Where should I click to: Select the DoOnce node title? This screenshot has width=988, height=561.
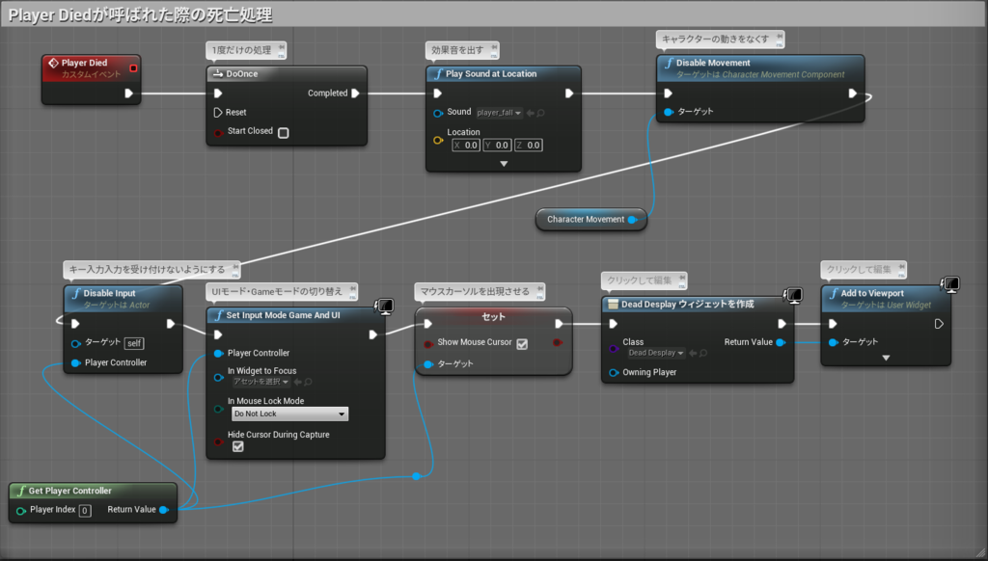click(x=242, y=74)
